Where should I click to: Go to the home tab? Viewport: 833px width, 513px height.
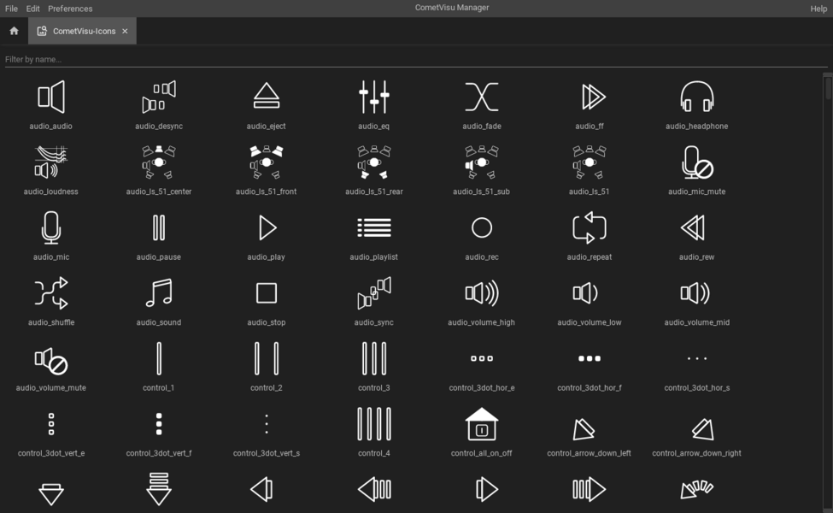14,31
